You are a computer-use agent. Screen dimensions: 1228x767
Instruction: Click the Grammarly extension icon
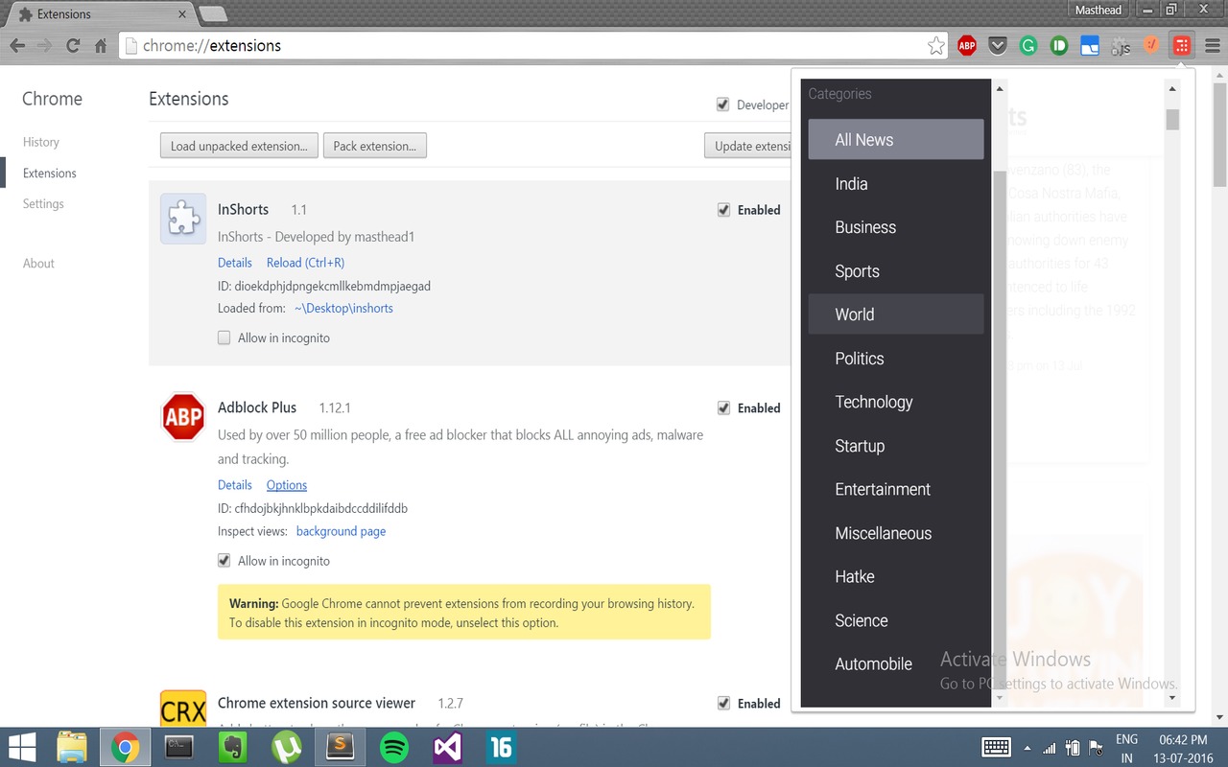(x=1028, y=45)
